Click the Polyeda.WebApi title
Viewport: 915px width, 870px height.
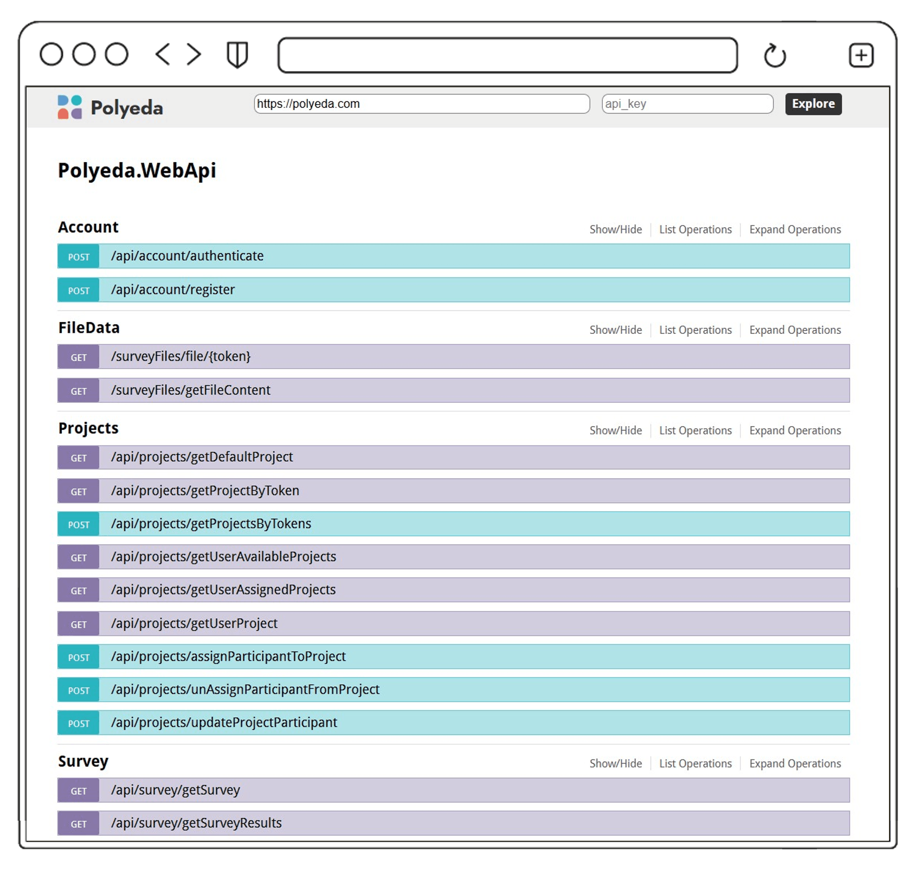pyautogui.click(x=137, y=171)
